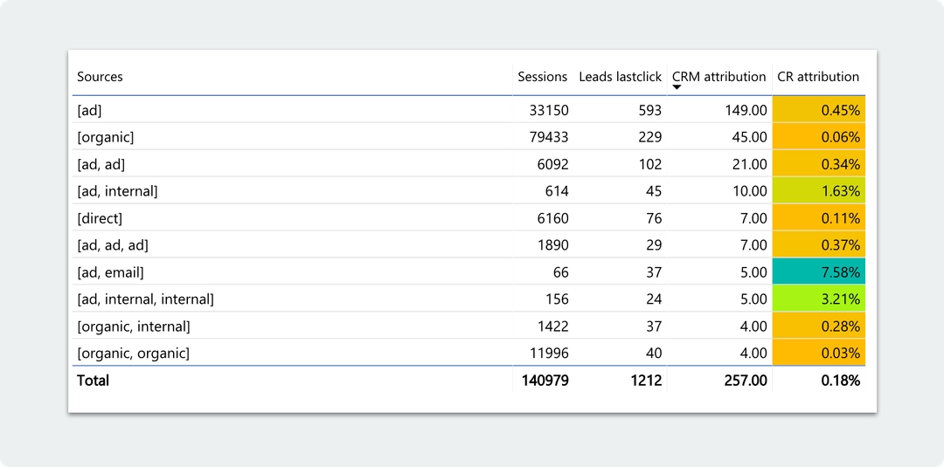Image resolution: width=944 pixels, height=467 pixels.
Task: Click the 45.00 CRM attribution value
Action: [x=750, y=137]
